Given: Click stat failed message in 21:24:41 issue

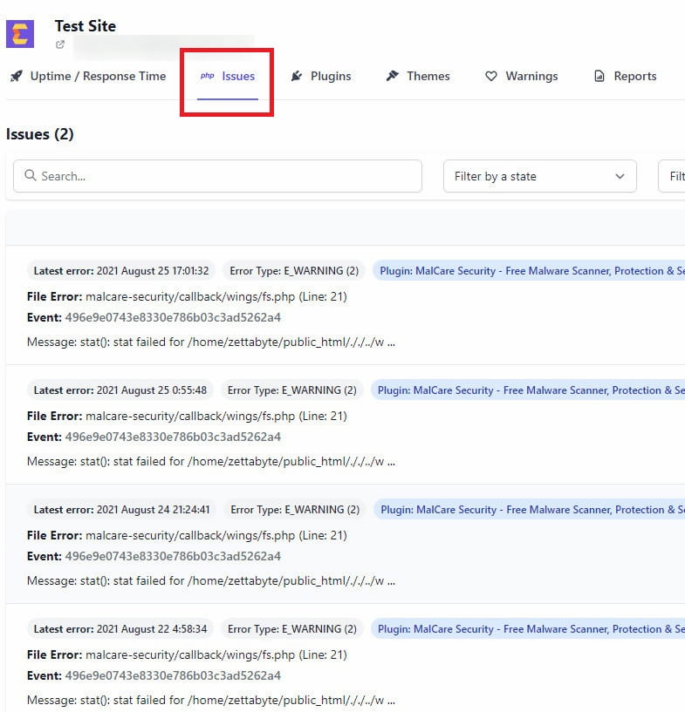Looking at the screenshot, I should pyautogui.click(x=211, y=580).
